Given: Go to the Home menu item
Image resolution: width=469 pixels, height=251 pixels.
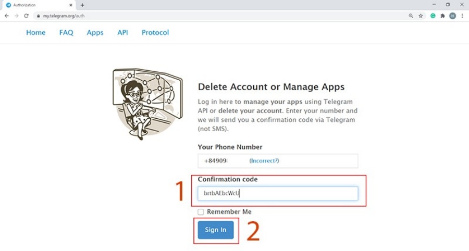Looking at the screenshot, I should 36,32.
